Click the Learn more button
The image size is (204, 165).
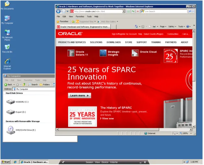[x=79, y=96]
